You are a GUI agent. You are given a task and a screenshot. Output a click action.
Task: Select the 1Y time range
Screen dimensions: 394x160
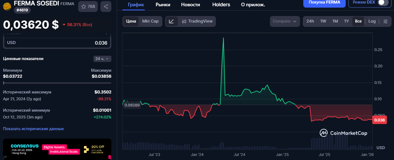346,21
